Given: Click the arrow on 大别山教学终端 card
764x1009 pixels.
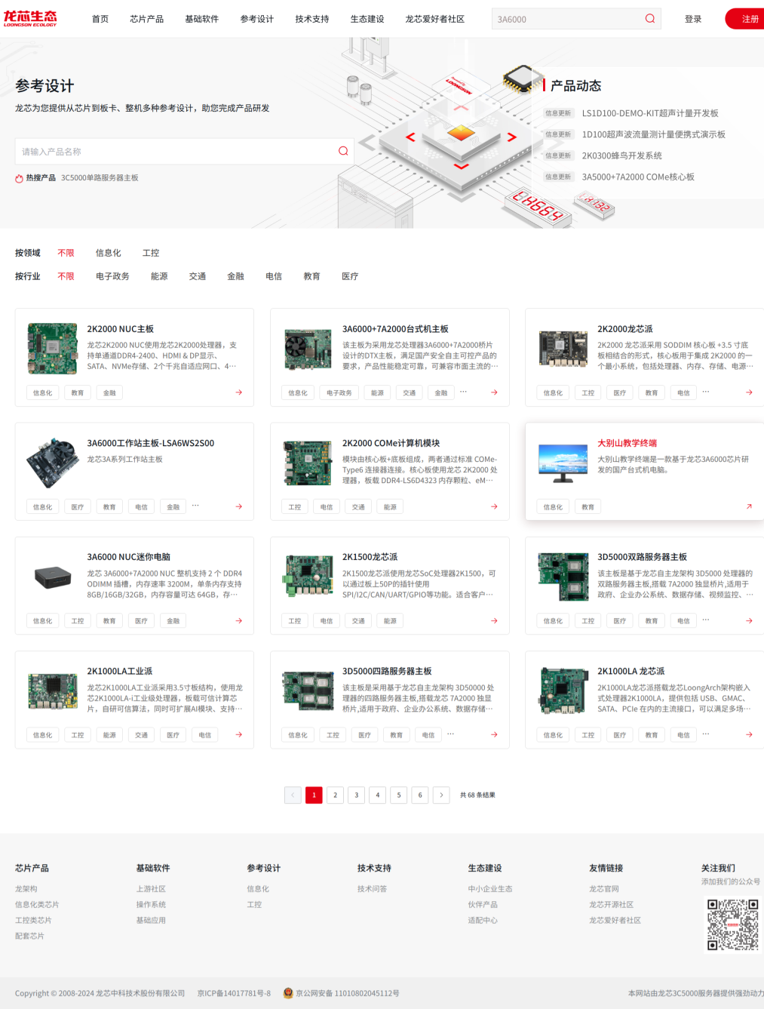Looking at the screenshot, I should 749,506.
